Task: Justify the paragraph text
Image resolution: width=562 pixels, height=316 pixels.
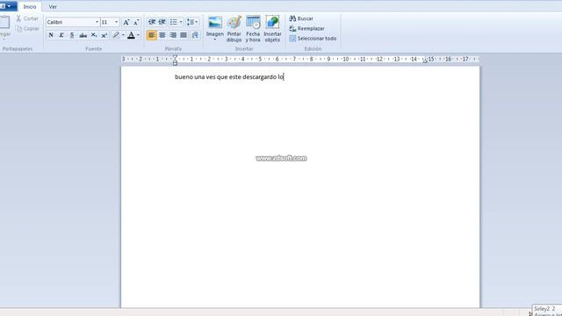Action: (x=184, y=35)
